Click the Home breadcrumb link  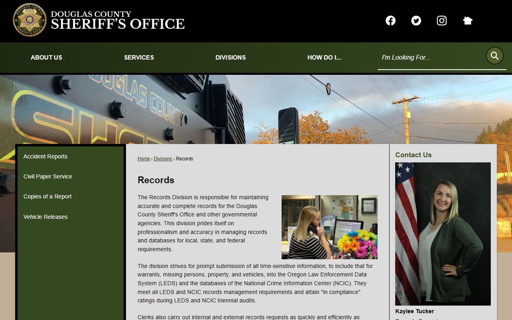point(144,159)
